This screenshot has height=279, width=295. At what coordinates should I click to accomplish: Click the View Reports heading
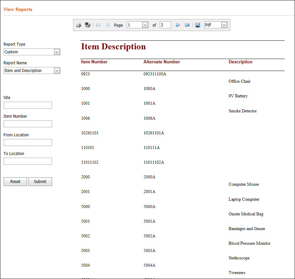(x=18, y=9)
